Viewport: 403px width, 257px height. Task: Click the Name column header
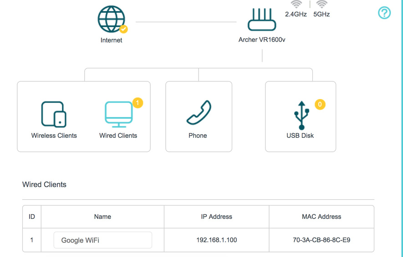102,217
